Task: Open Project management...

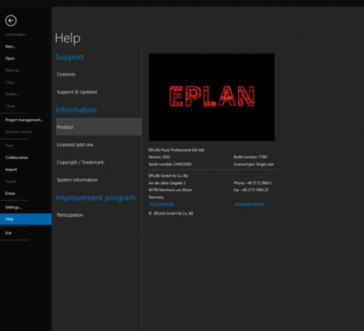Action: click(x=24, y=120)
